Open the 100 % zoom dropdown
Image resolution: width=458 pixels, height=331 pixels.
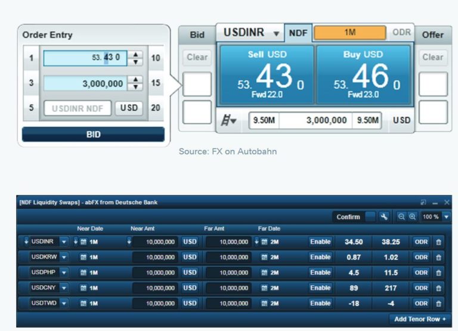pyautogui.click(x=446, y=217)
